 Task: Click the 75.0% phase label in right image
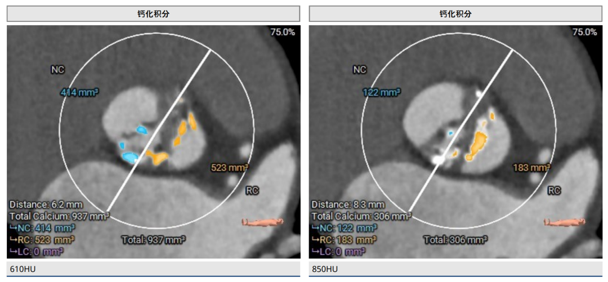click(x=585, y=32)
